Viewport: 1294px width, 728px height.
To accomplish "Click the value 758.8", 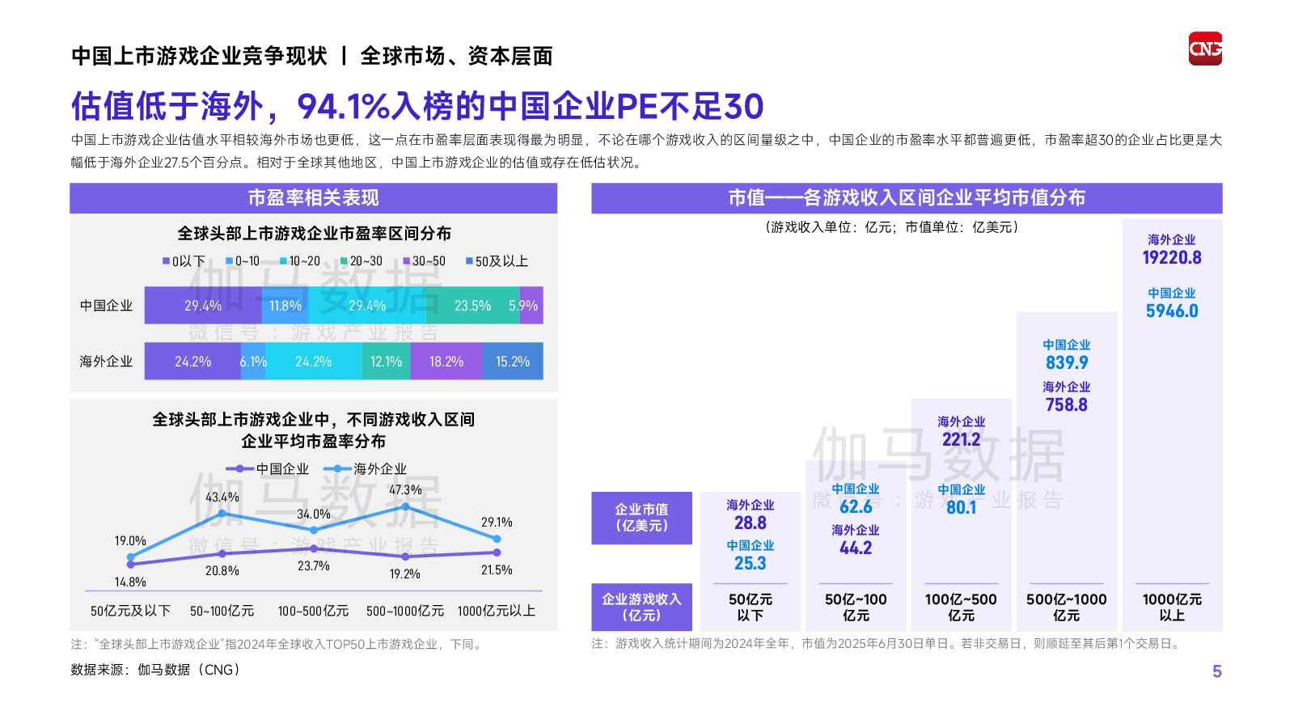I will click(x=1067, y=405).
